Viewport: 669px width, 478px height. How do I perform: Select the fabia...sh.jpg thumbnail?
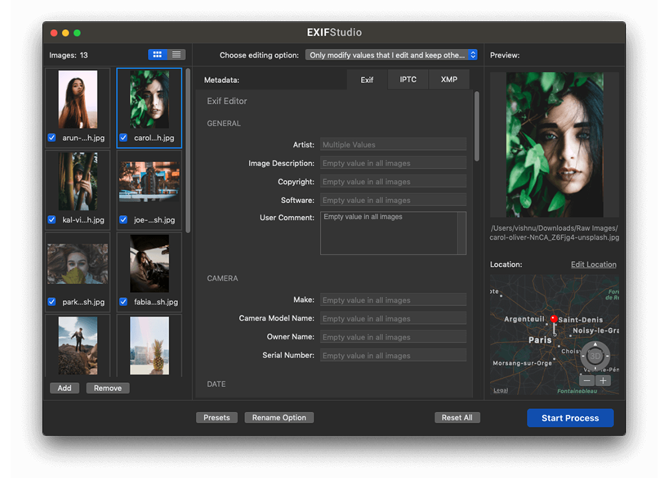149,264
